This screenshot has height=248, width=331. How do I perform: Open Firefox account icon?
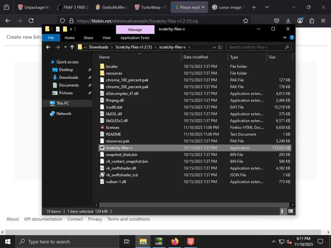coord(300,21)
